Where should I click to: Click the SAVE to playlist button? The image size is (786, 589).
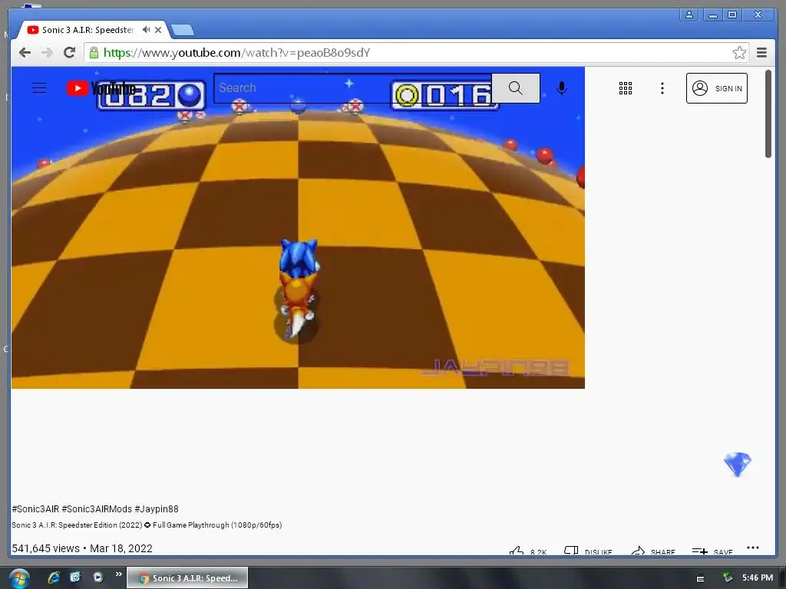tap(712, 551)
